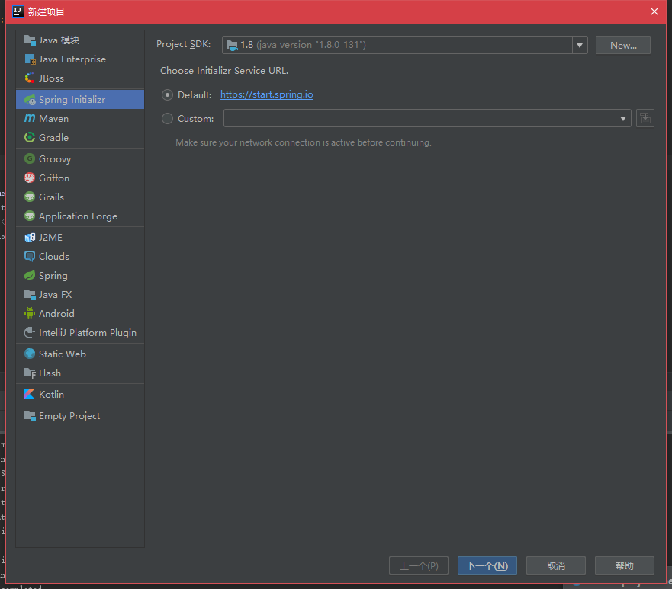Choose Java Enterprise project type
The image size is (672, 589).
click(80, 59)
